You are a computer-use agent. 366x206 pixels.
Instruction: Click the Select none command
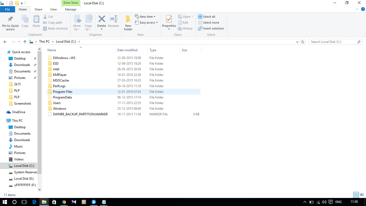point(208,23)
